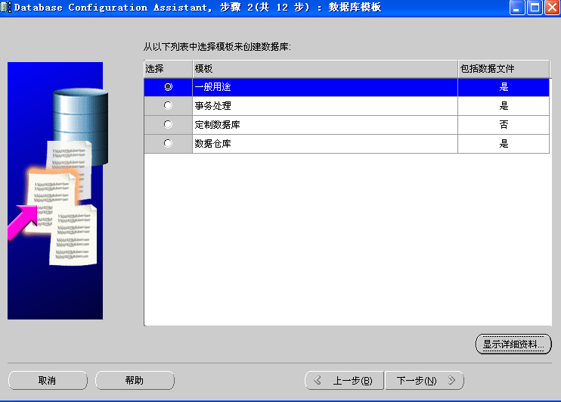Click the 选择 column header
Viewport: 561px width, 402px height.
click(168, 69)
